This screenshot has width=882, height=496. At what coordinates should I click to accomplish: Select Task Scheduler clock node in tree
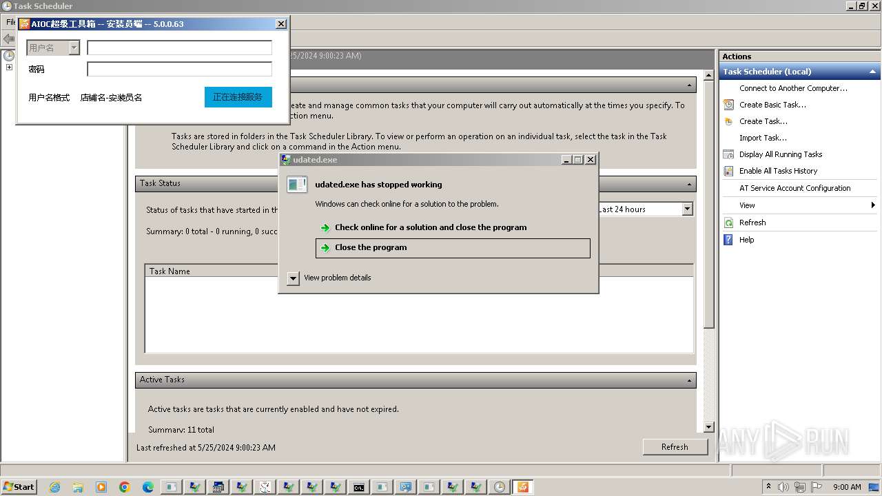coord(9,56)
